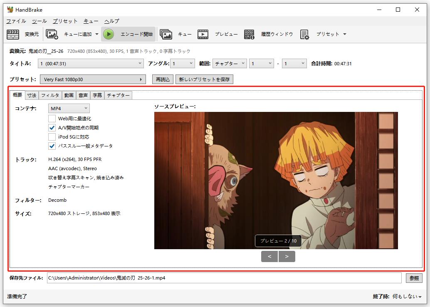Open the ending chapter dropdown
This screenshot has height=307, width=430.
pyautogui.click(x=294, y=64)
